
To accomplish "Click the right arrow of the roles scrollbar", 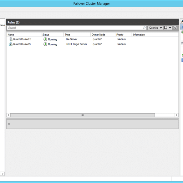I will coord(176,115).
